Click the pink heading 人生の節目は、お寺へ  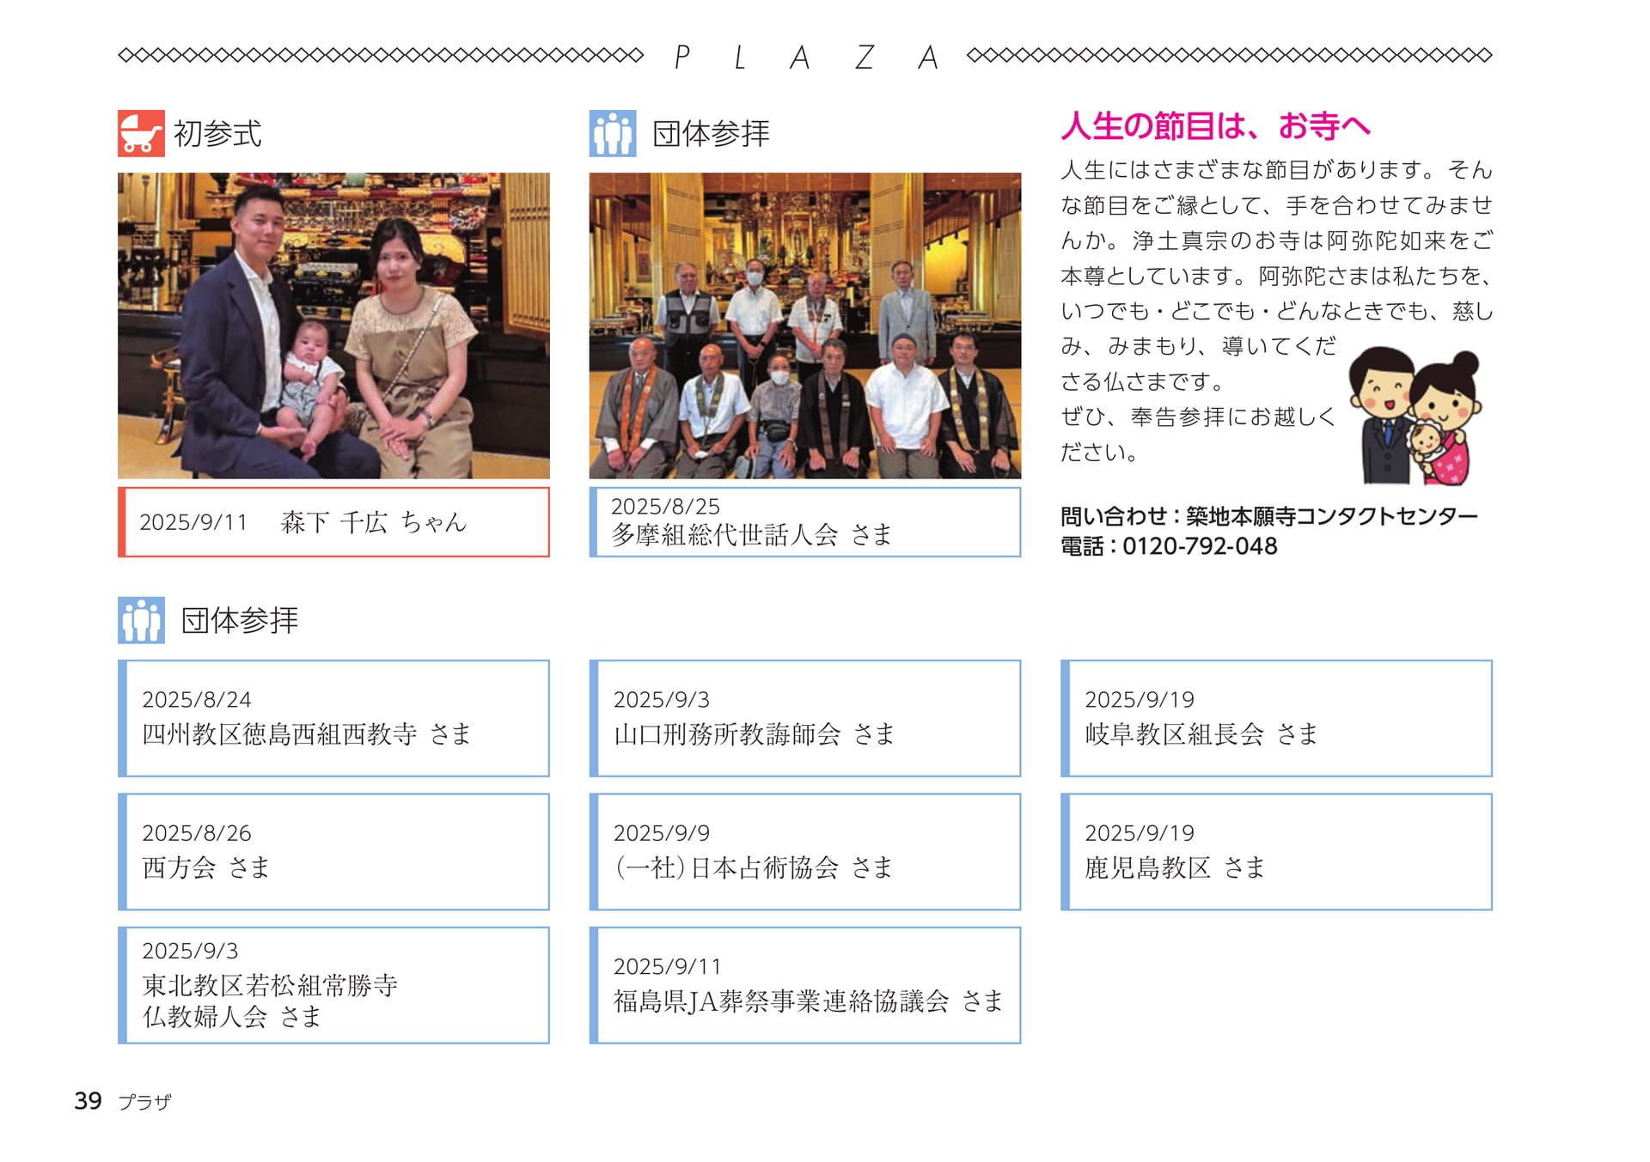pos(1215,126)
